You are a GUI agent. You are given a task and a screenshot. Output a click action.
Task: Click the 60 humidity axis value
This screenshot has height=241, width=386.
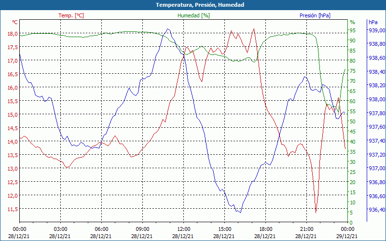353,101
